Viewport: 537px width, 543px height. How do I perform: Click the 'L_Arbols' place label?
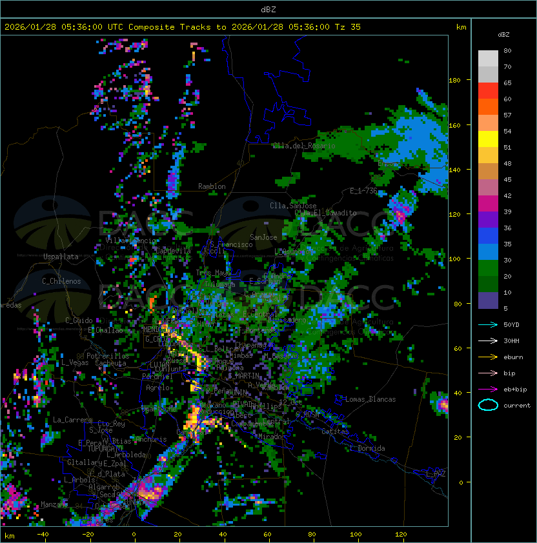[79, 480]
